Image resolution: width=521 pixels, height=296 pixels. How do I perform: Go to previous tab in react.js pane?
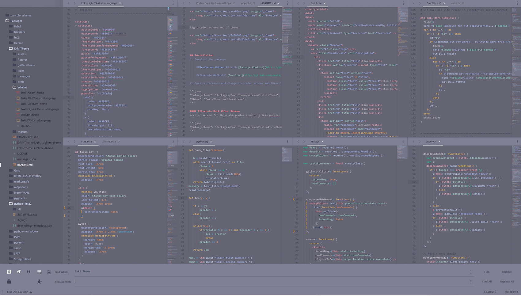point(298,142)
